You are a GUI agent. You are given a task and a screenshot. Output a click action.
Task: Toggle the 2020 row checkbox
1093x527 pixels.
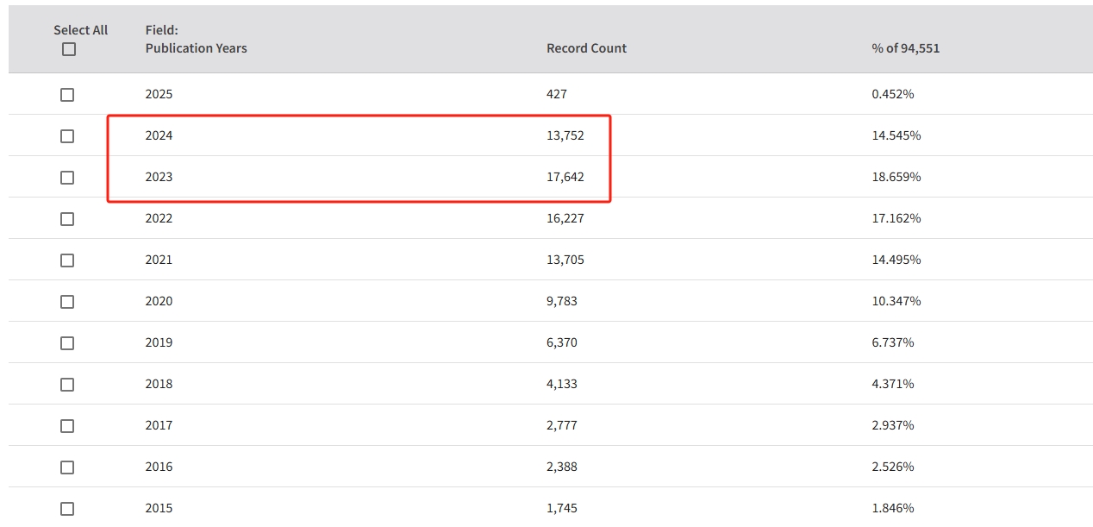click(67, 302)
